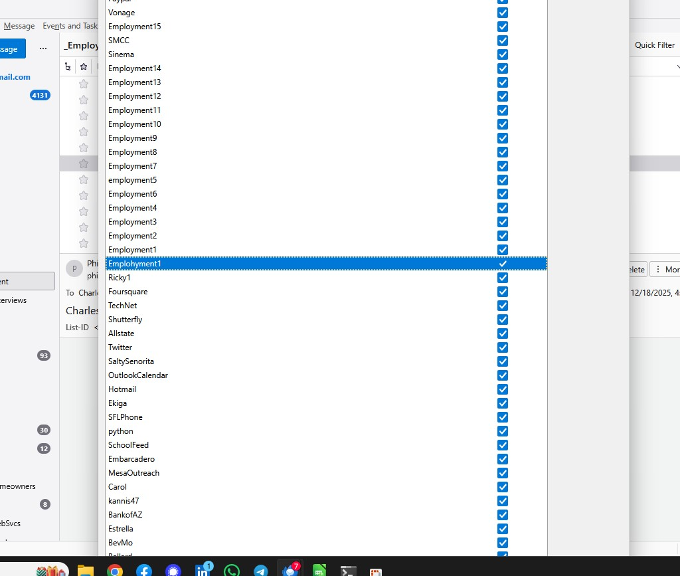The width and height of the screenshot is (680, 576).
Task: Uncheck the Vonage checkbox
Action: pyautogui.click(x=503, y=13)
